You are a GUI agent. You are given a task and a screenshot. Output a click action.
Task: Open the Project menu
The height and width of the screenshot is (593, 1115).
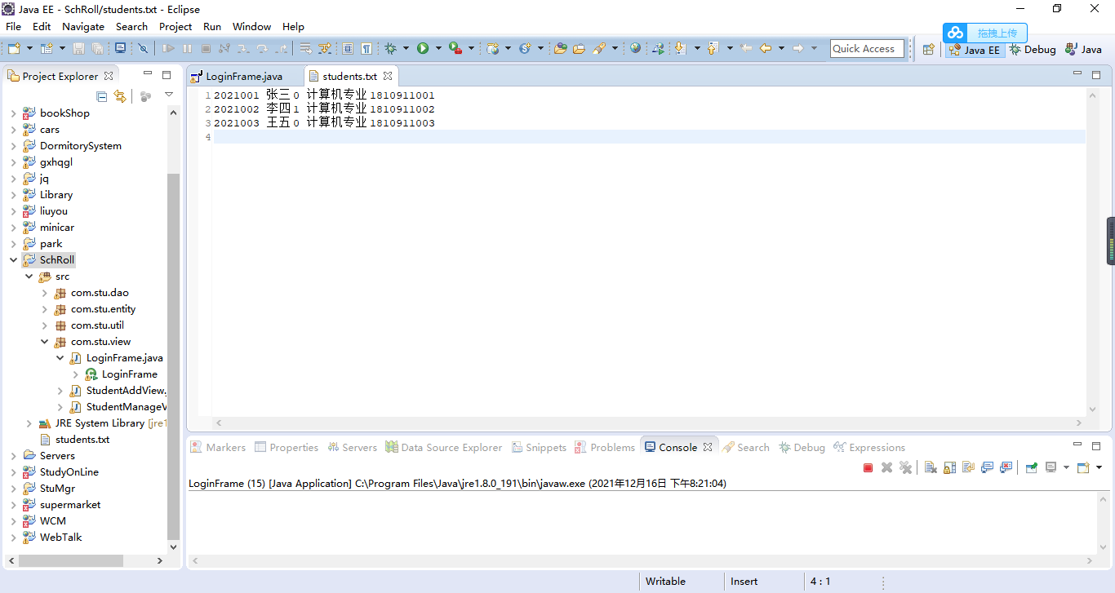pyautogui.click(x=175, y=26)
